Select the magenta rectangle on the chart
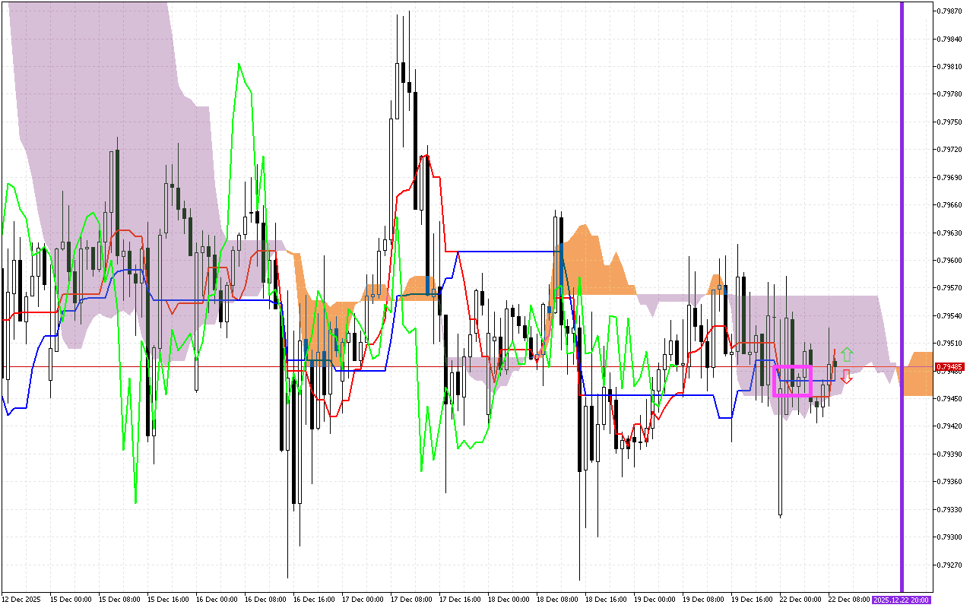Viewport: 973px width, 608px height. (792, 381)
